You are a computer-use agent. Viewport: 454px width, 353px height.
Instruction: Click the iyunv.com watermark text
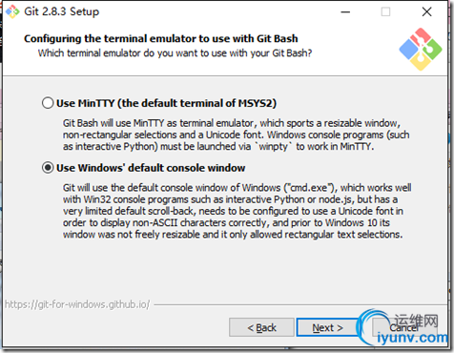click(x=413, y=338)
